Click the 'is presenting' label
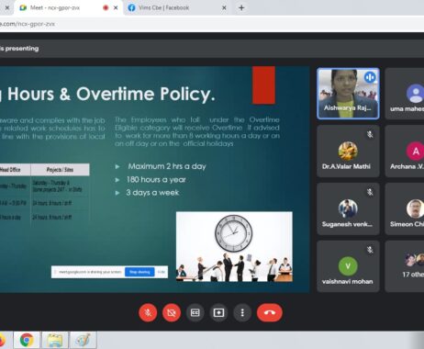The height and width of the screenshot is (349, 424). point(19,49)
